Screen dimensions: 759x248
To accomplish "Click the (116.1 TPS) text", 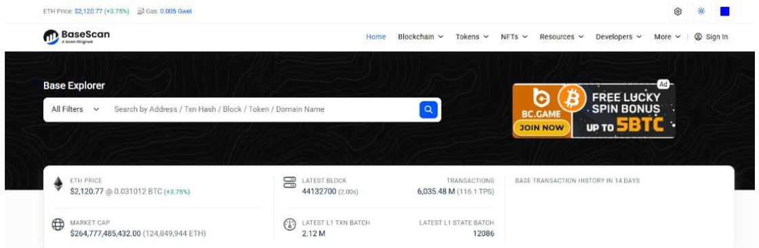I will (475, 192).
